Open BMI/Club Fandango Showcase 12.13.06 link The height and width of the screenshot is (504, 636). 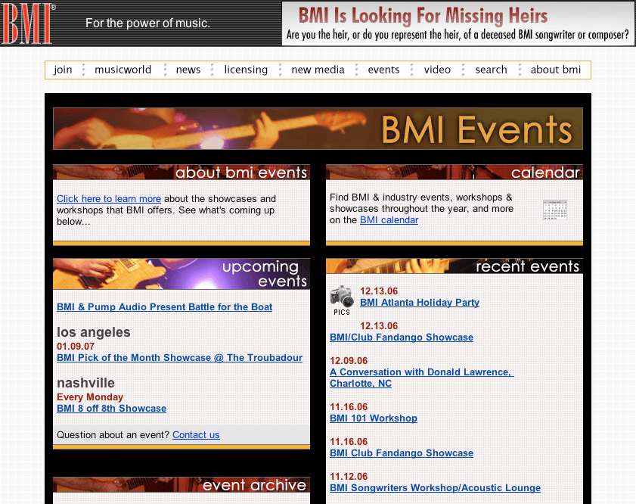pyautogui.click(x=402, y=338)
